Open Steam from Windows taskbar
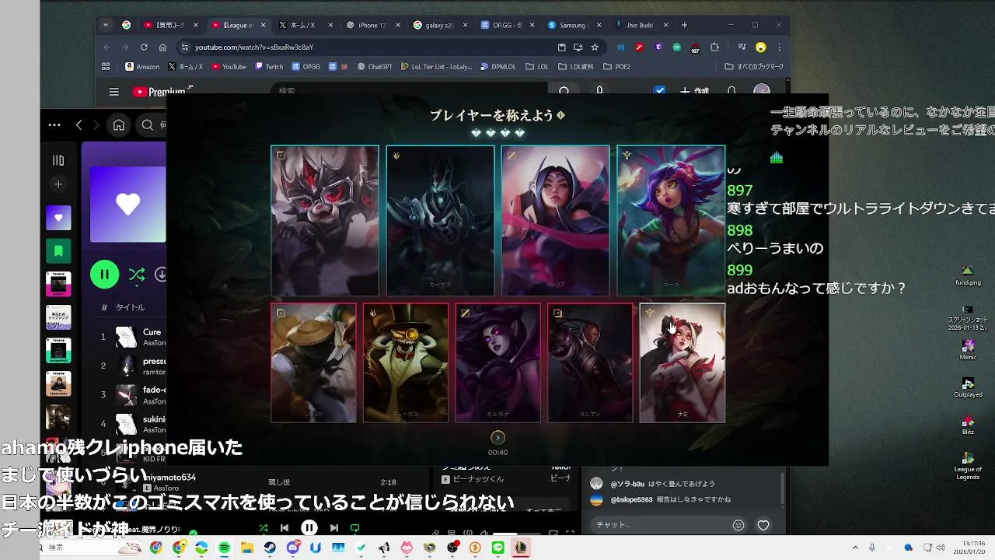Screen dimensions: 995x560 270,548
